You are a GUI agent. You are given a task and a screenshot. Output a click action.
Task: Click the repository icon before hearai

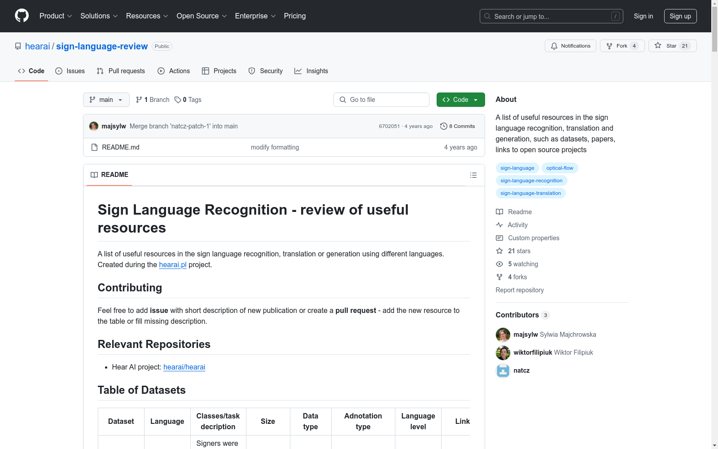point(18,46)
